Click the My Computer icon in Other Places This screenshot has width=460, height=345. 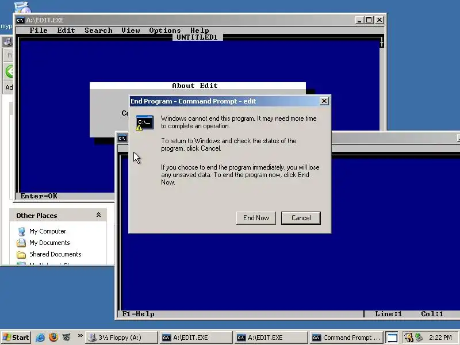point(21,232)
